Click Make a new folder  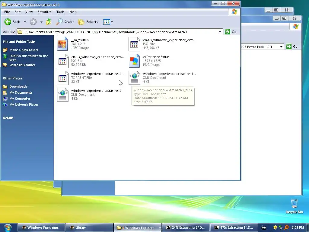[24, 50]
